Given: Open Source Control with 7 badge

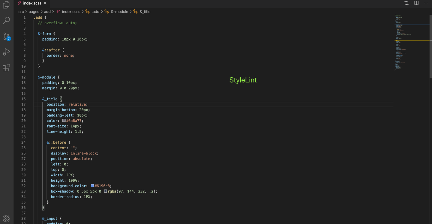Looking at the screenshot, I should 7,37.
